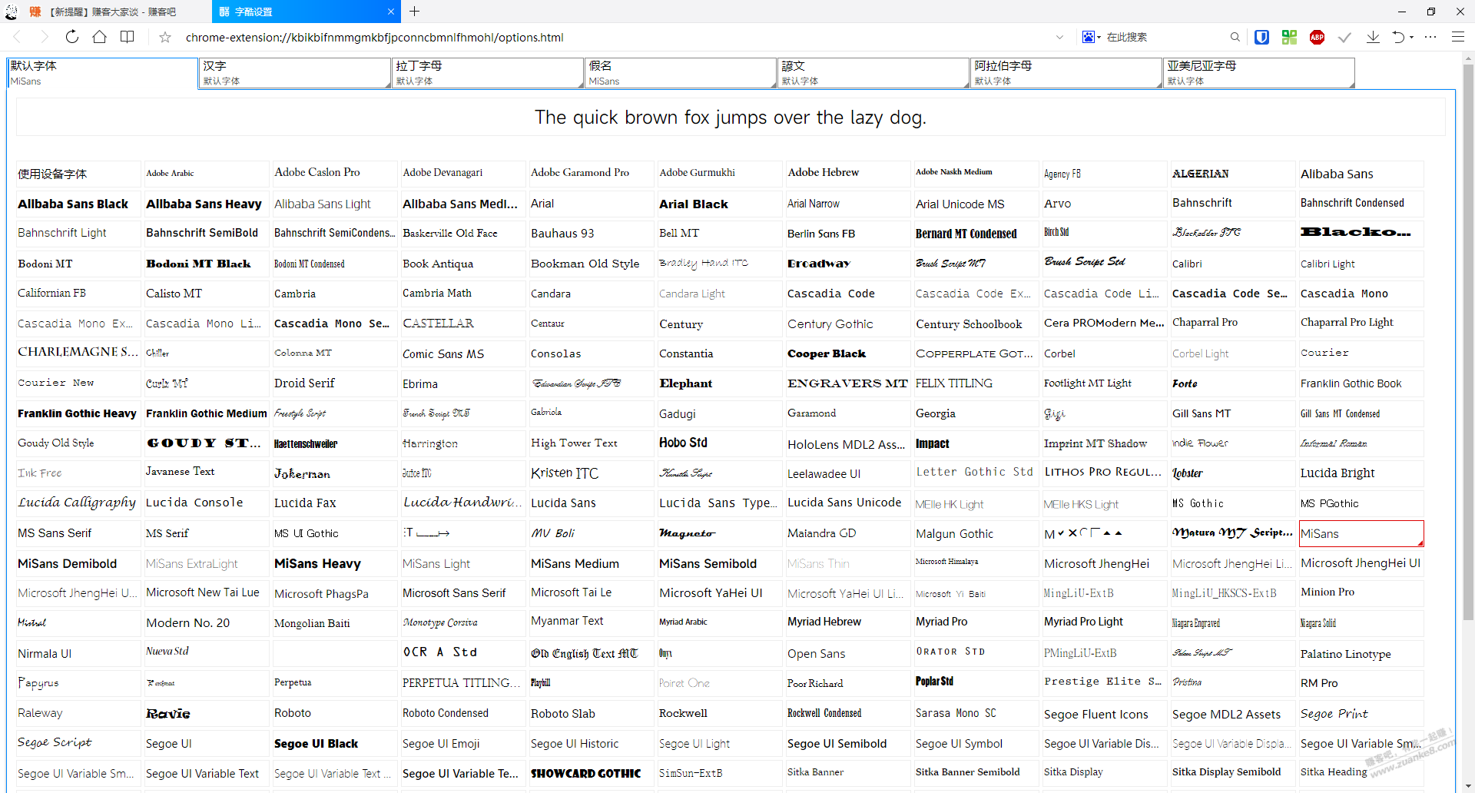
Task: Click the 在此搜索 search box
Action: point(1164,37)
